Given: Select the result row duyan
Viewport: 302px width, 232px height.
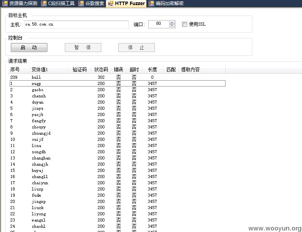Looking at the screenshot, I should 118,102.
